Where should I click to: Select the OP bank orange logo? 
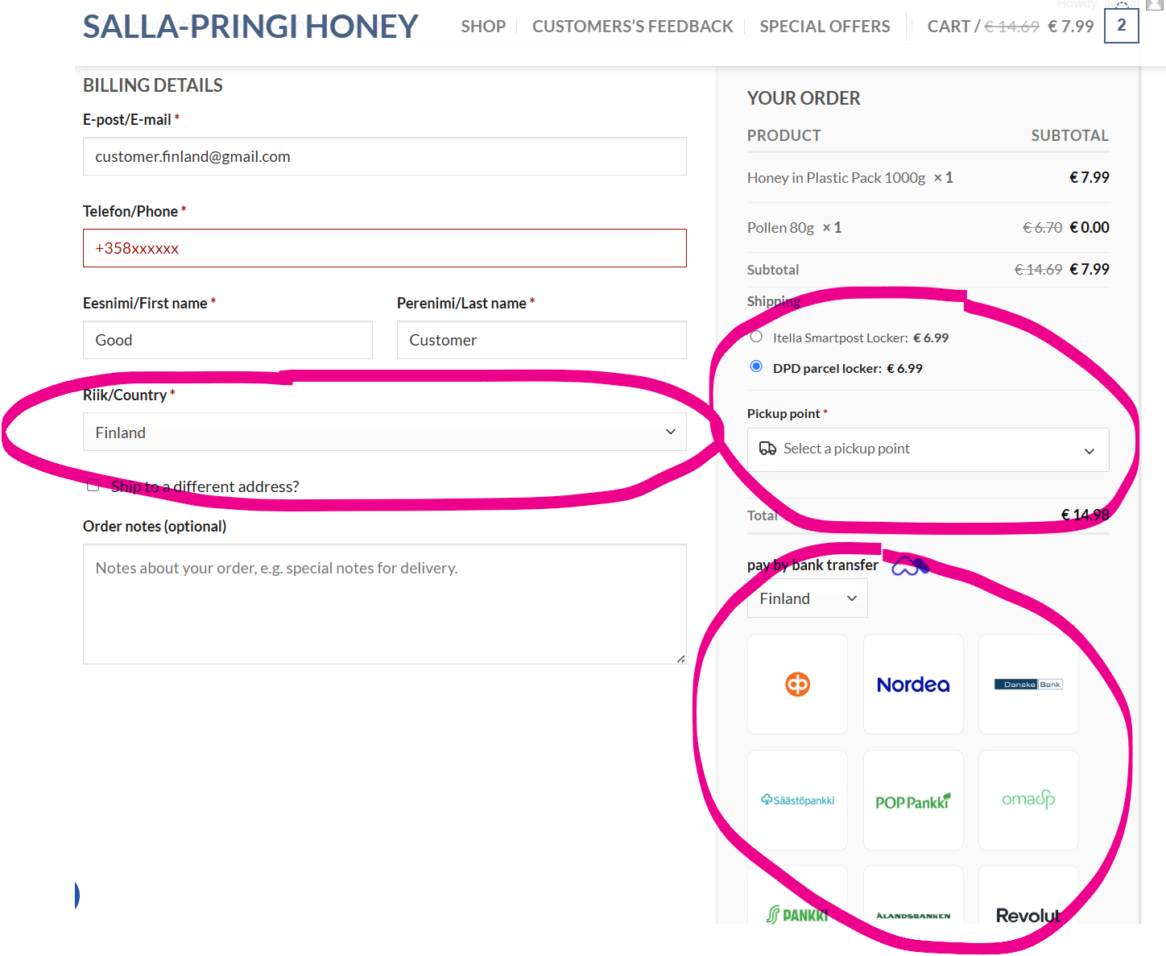pyautogui.click(x=797, y=685)
